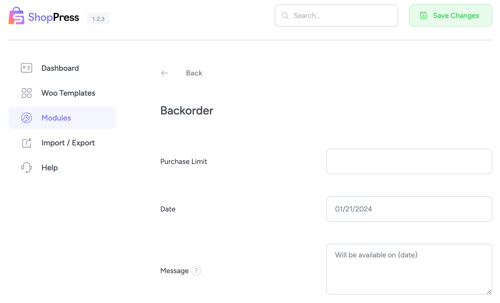Open the Message tooltip question mark
This screenshot has height=303, width=500.
(196, 271)
